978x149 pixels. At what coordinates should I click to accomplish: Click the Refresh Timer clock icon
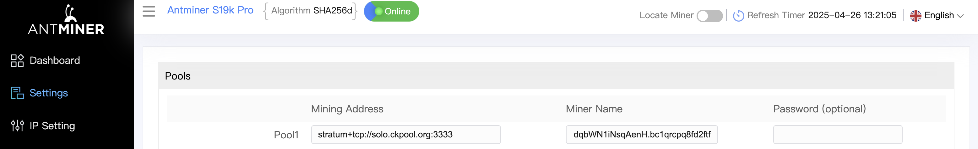[x=738, y=16]
